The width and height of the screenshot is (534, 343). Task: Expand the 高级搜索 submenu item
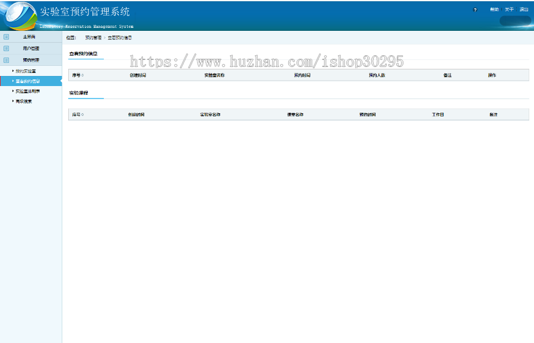(x=24, y=101)
